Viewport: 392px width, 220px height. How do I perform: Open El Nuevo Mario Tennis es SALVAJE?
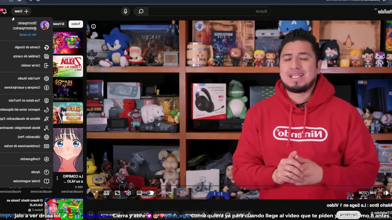25,203
